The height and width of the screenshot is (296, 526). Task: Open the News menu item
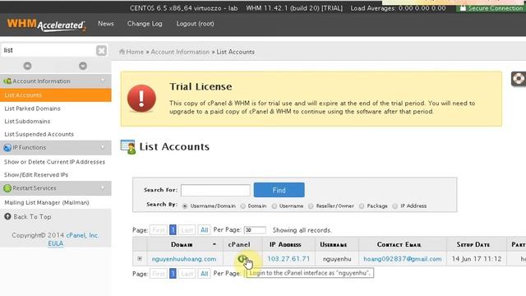click(106, 24)
